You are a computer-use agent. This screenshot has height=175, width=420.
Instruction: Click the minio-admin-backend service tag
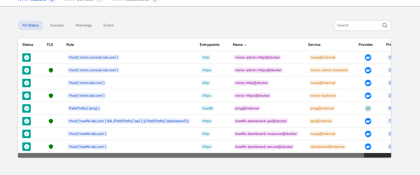click(329, 70)
